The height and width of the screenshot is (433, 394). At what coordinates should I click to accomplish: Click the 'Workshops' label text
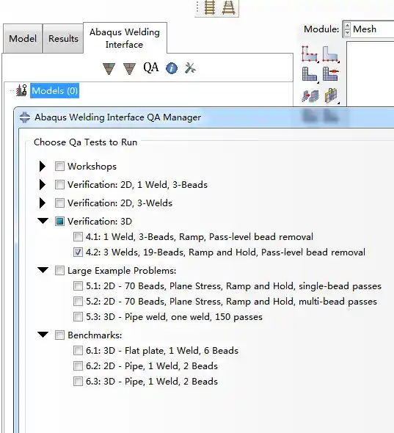(92, 167)
